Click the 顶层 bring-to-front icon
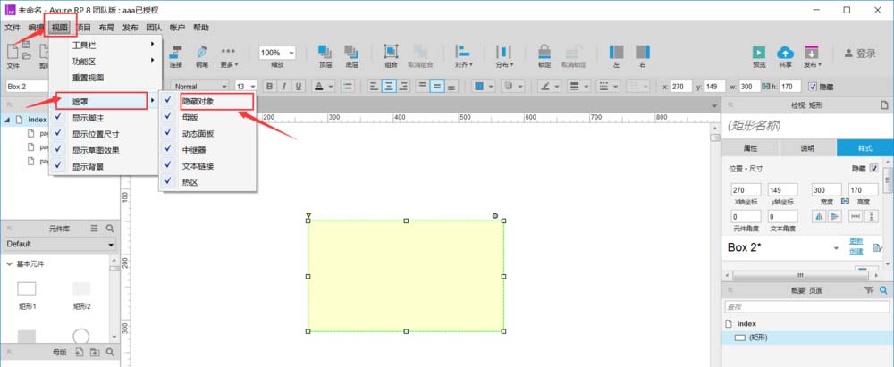 (325, 52)
